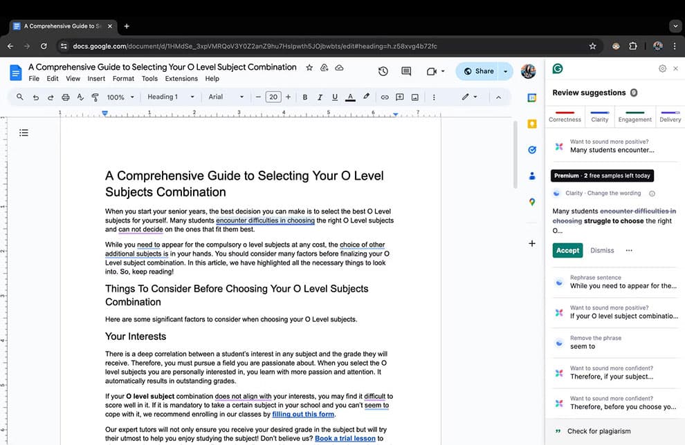The width and height of the screenshot is (685, 445).
Task: Increase the font size
Action: pyautogui.click(x=289, y=97)
